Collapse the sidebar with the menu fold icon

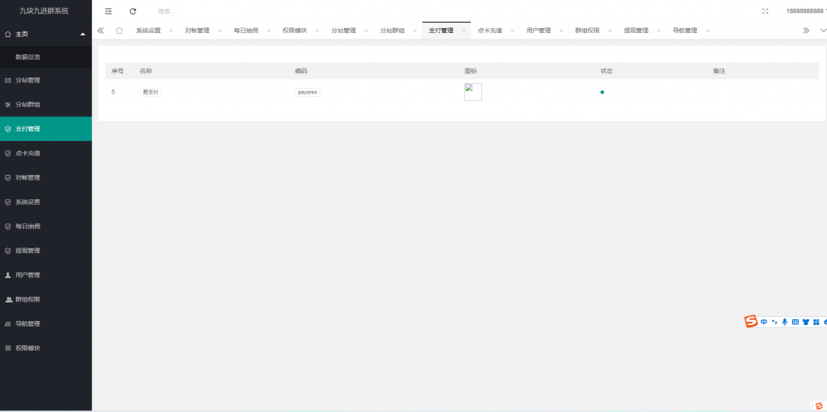tap(108, 11)
